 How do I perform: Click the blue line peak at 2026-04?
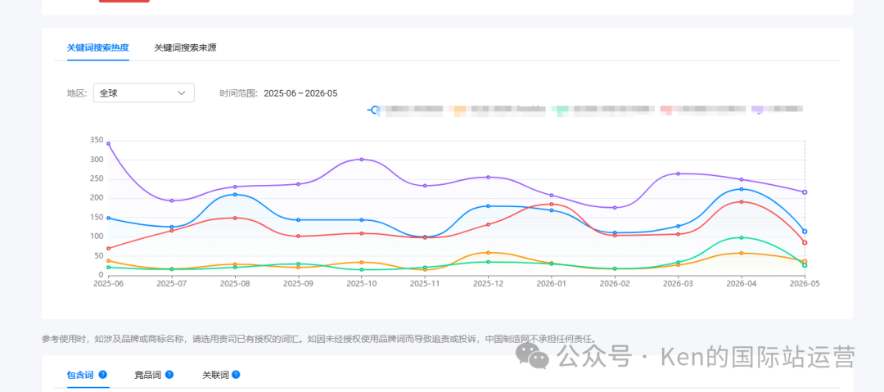point(742,189)
